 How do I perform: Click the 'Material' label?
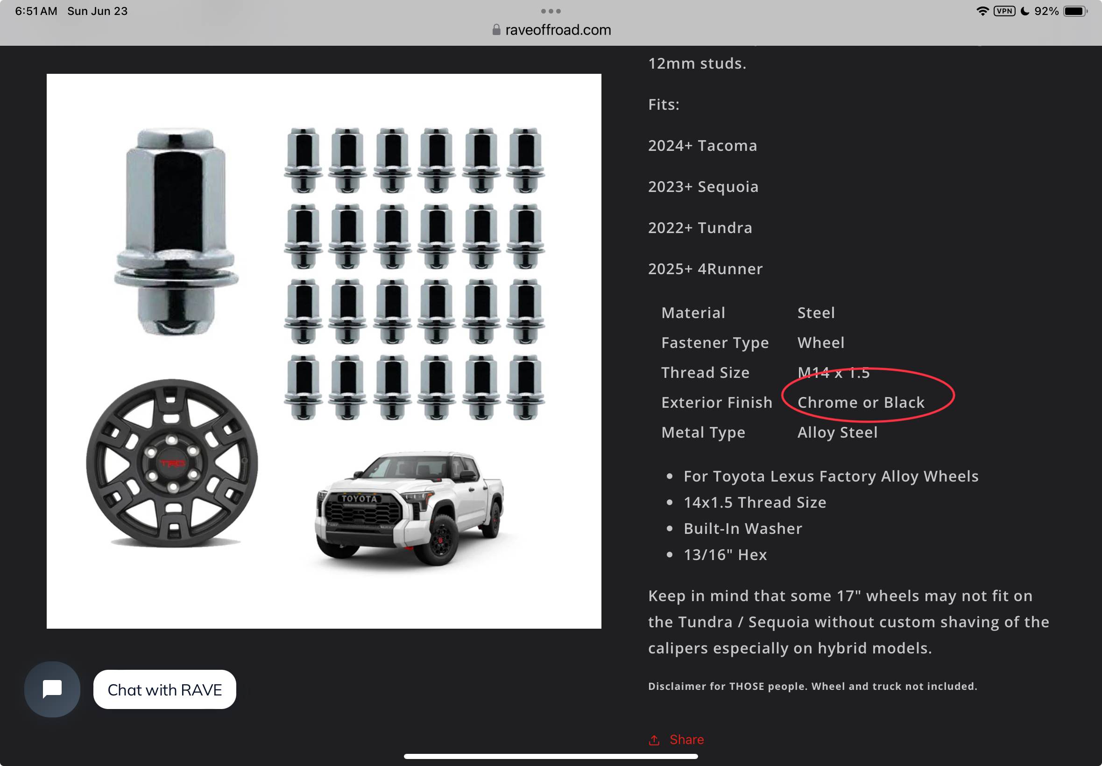(x=693, y=313)
